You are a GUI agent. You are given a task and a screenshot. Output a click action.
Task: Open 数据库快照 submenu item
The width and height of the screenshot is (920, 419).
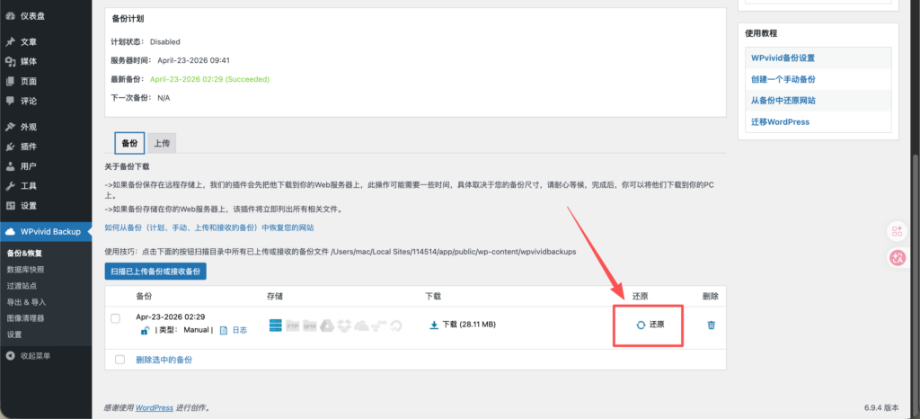tap(25, 270)
